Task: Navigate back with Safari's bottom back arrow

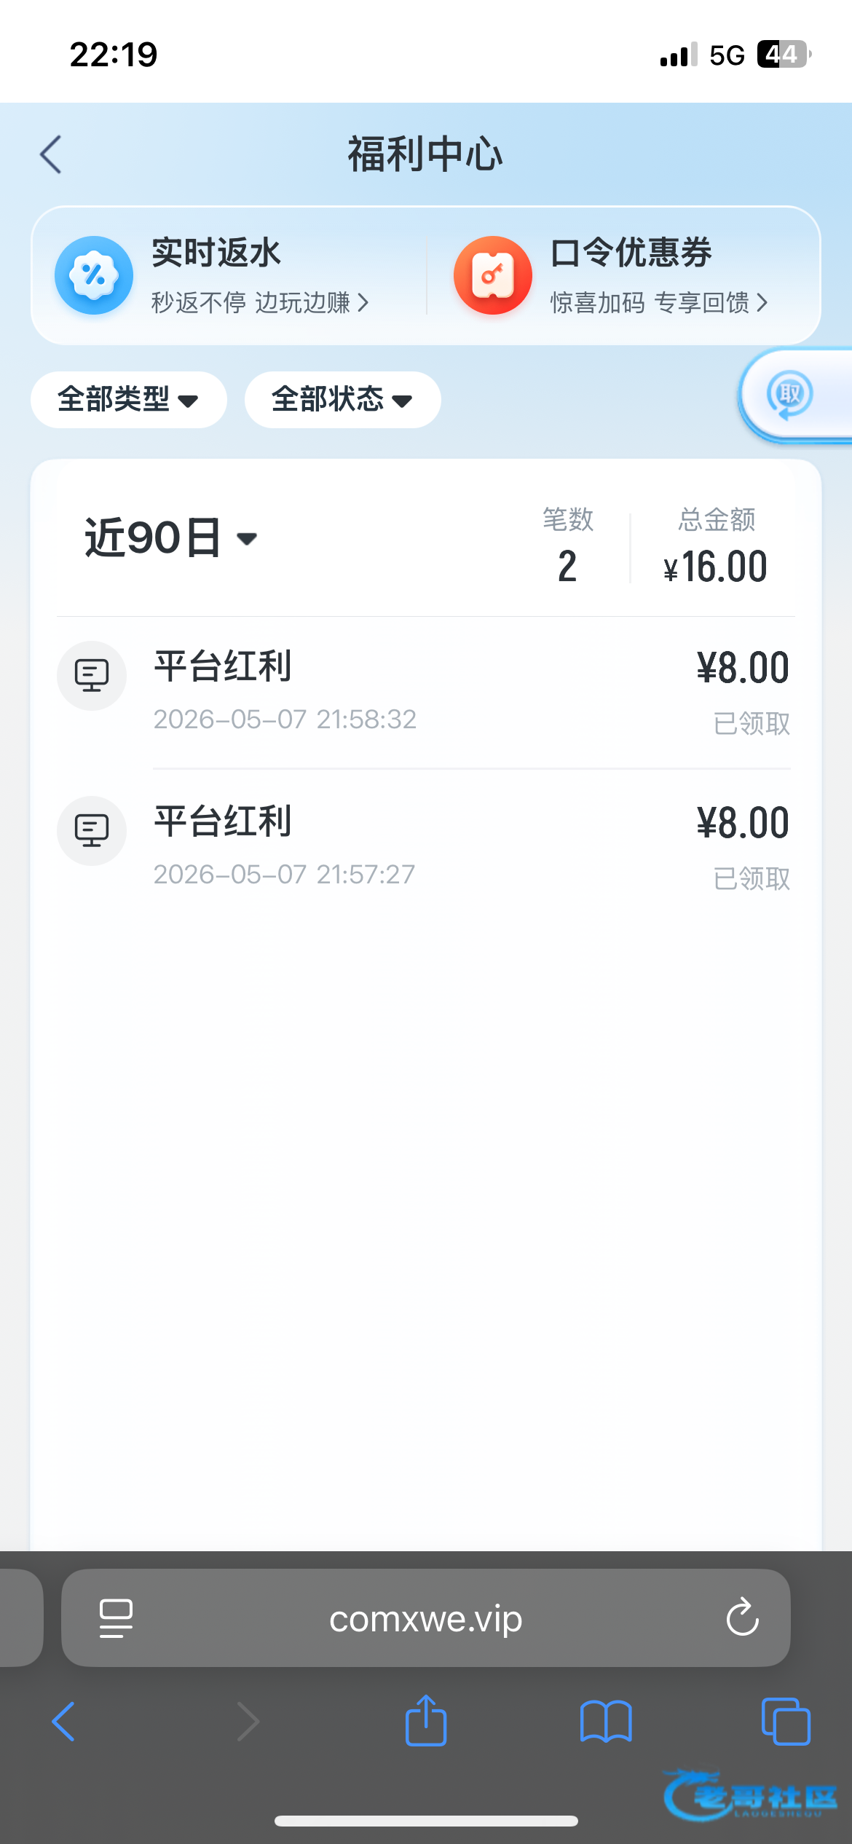Action: point(63,1722)
